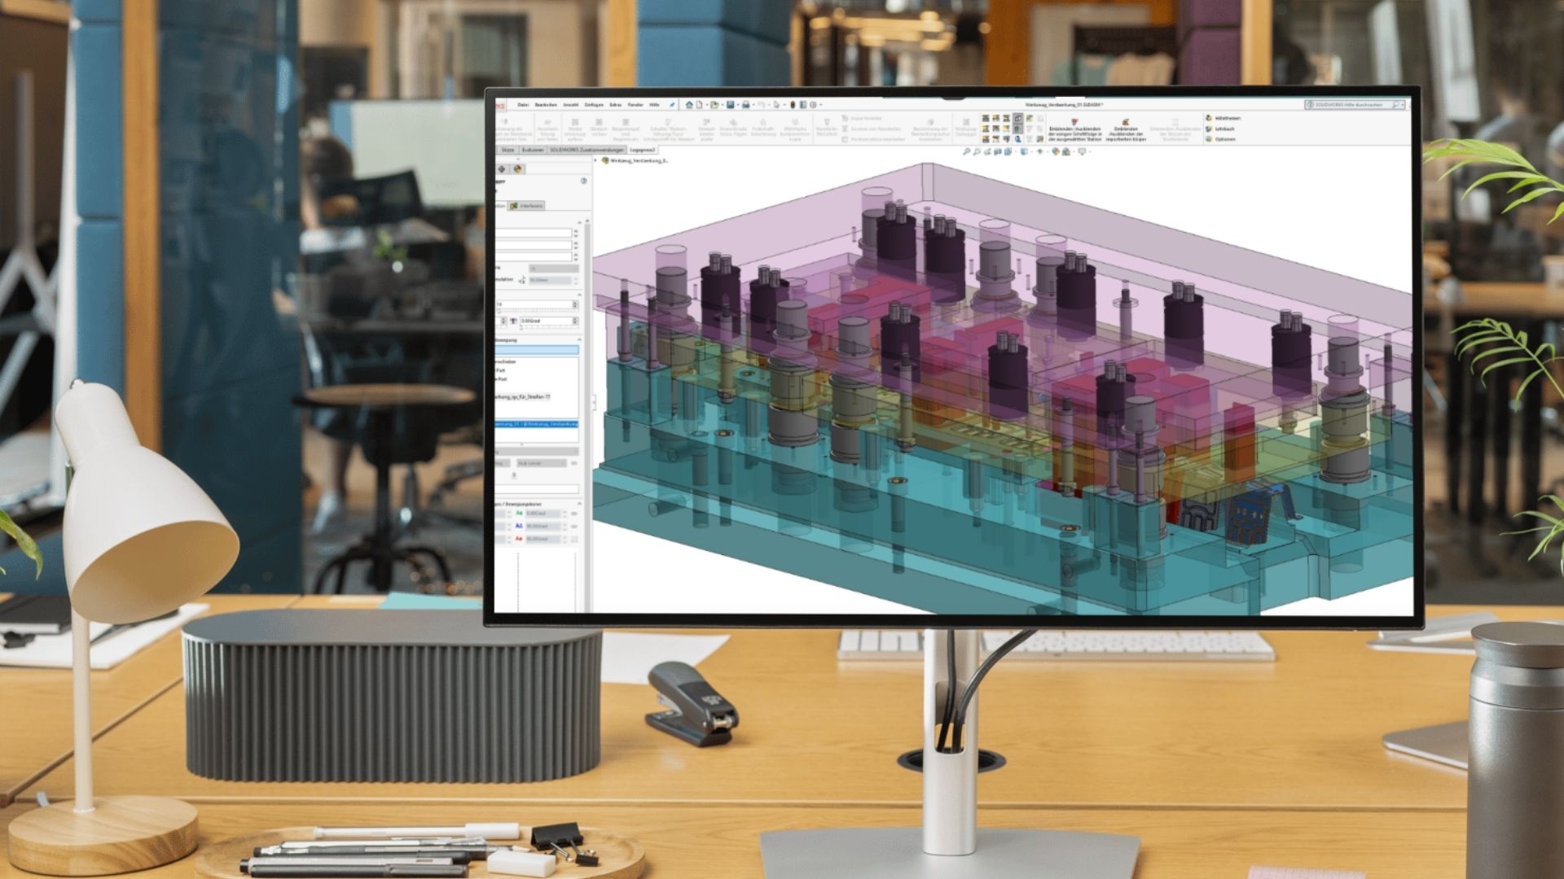Click Einblenden/Ausblenden der importierten Körper button
1564x879 pixels.
click(x=1124, y=130)
